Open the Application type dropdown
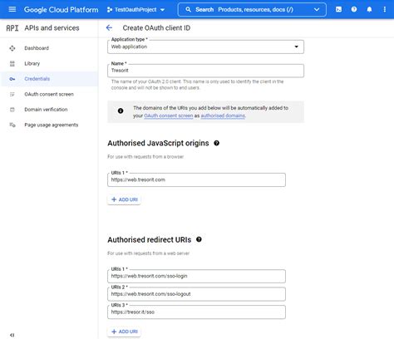This screenshot has width=394, height=339. [x=205, y=47]
